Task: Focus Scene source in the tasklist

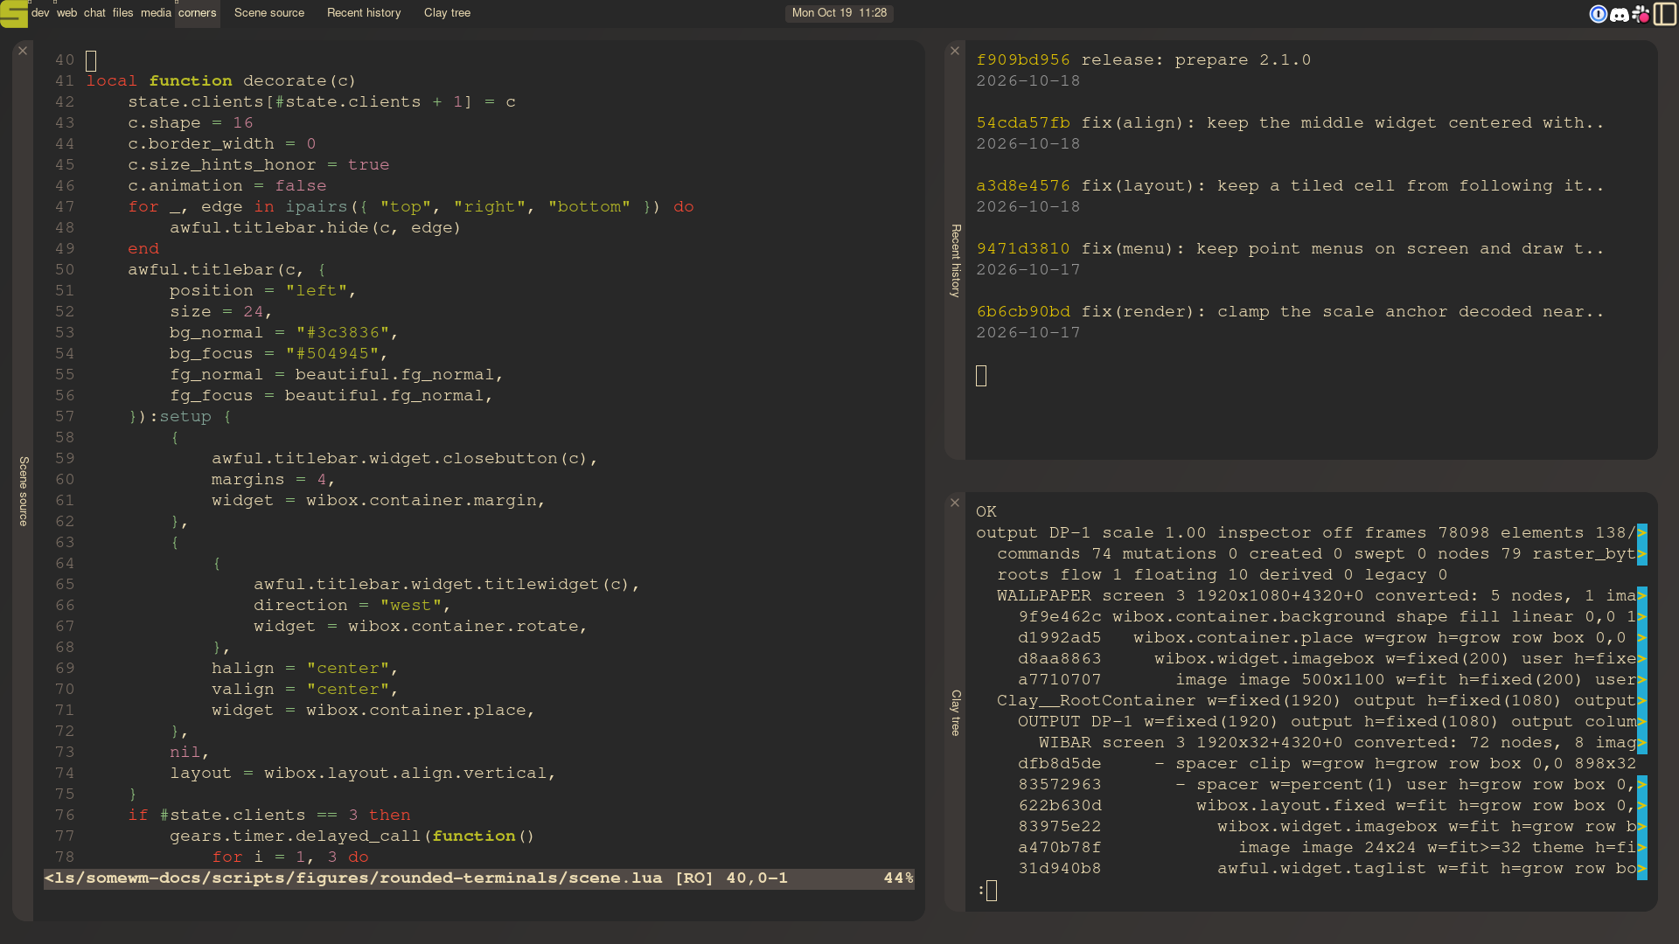Action: [x=269, y=13]
